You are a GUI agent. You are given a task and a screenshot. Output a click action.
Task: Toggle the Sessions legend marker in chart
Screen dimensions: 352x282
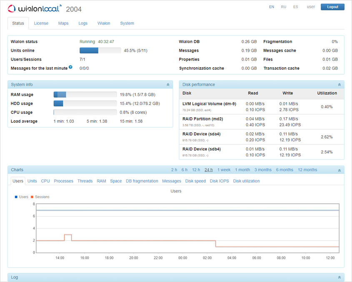32,197
